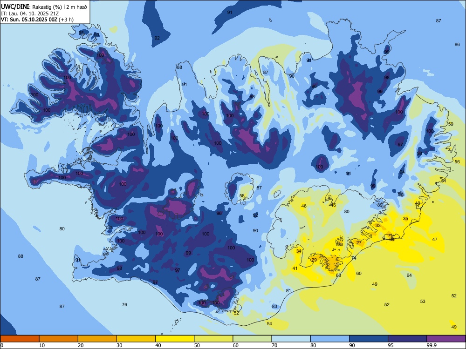
Task: Click the 10–20 orange legend segment
Action: (59, 339)
